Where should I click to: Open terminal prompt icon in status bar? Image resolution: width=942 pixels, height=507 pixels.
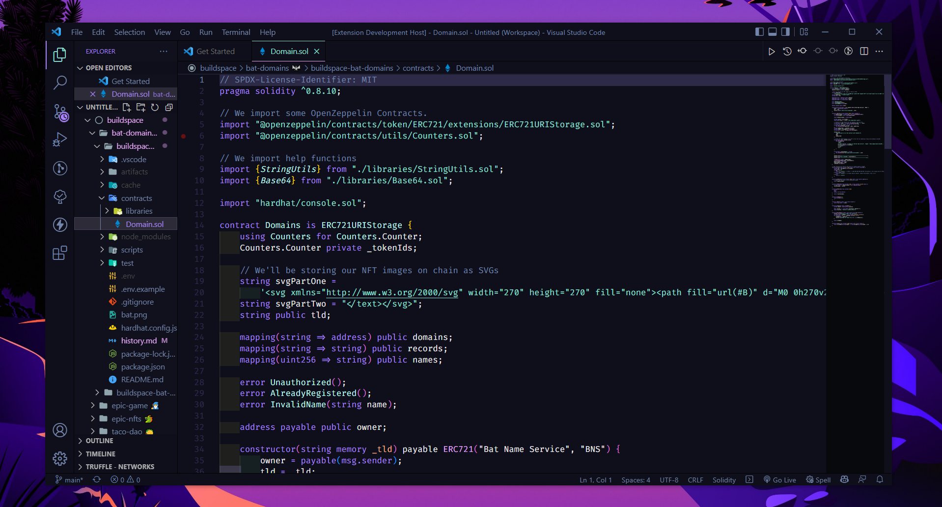click(749, 479)
